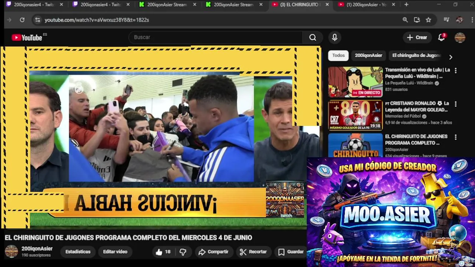Open options menu for Chiringuito programa completo video
Image resolution: width=475 pixels, height=267 pixels.
click(x=456, y=137)
